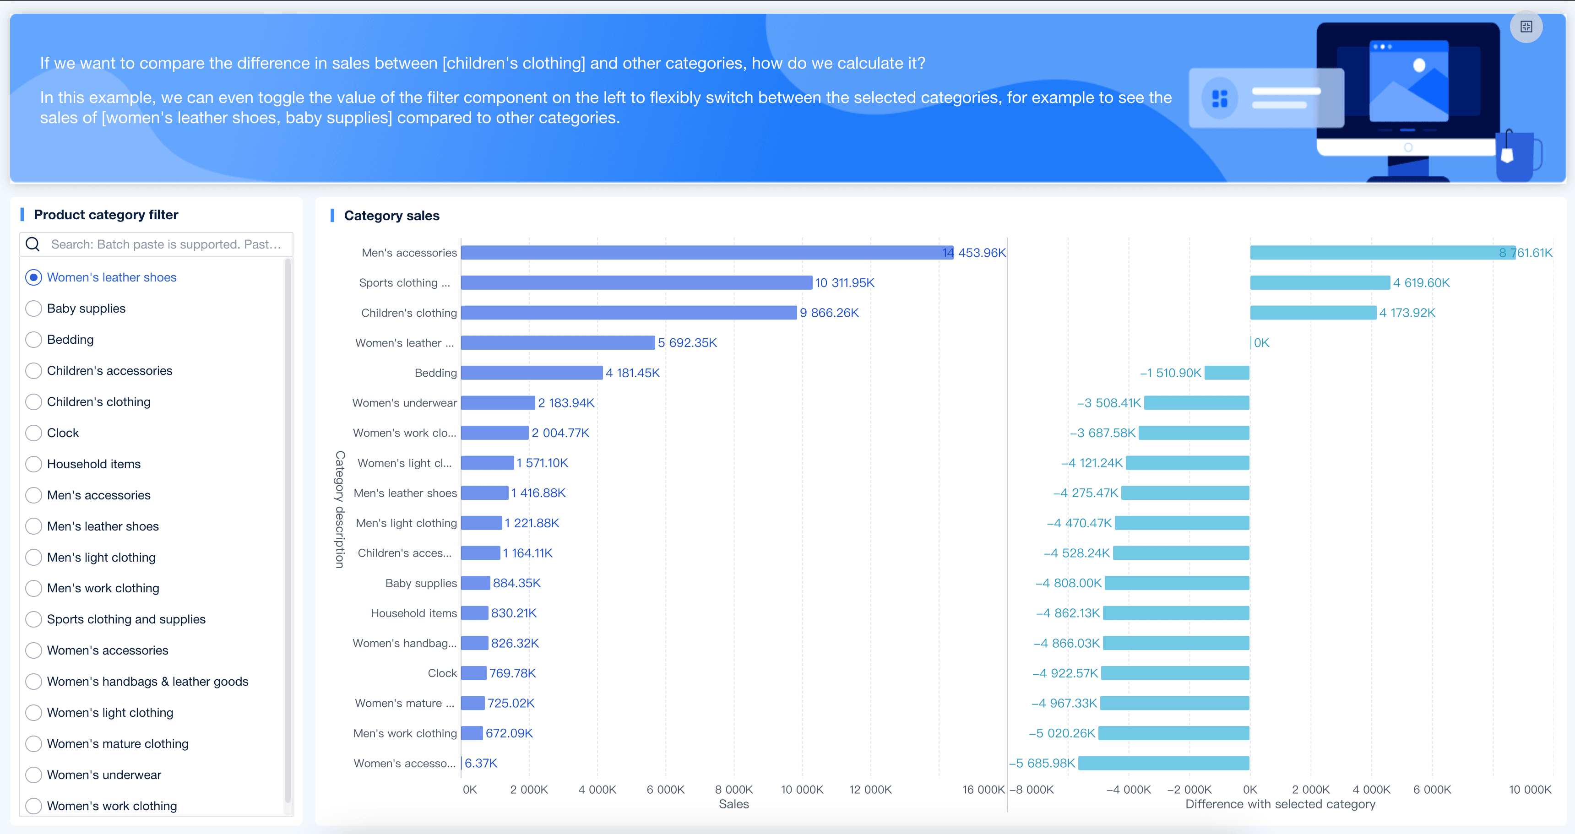
Task: Click the Women's underwear sales bar
Action: click(498, 403)
